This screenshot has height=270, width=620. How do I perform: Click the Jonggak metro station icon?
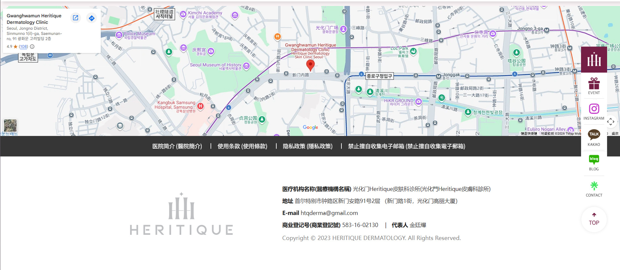(439, 76)
